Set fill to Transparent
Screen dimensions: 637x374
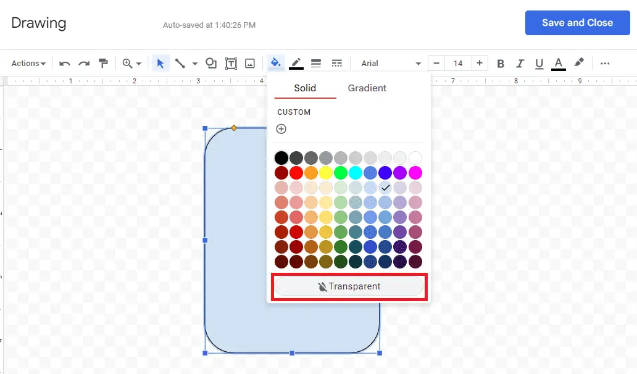click(349, 286)
